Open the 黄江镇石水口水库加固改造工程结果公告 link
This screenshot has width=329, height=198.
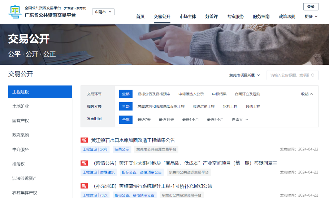(x=133, y=140)
